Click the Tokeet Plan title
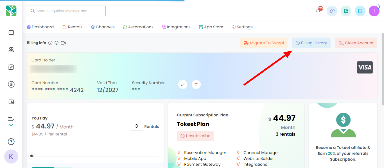 (x=193, y=124)
